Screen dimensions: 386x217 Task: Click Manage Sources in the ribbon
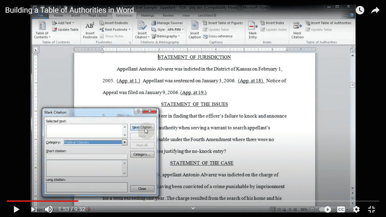point(167,23)
